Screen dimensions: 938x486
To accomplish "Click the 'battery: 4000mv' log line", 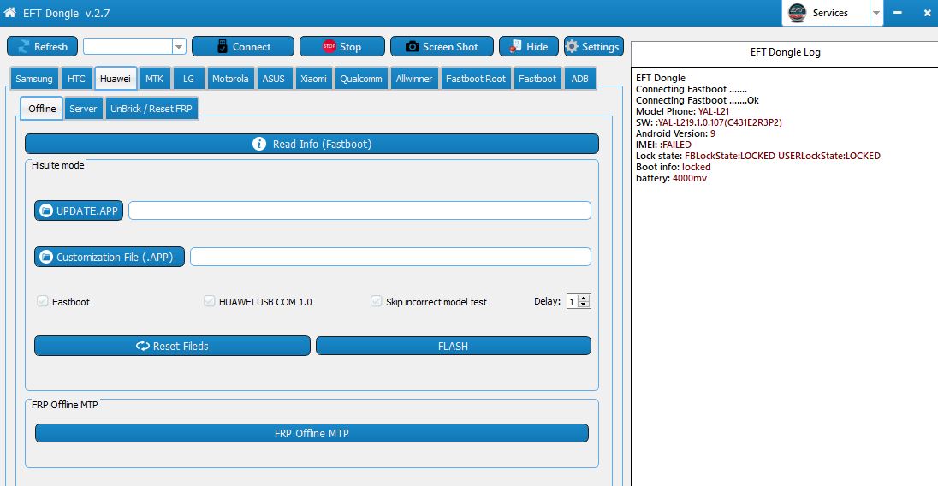I will pyautogui.click(x=671, y=178).
